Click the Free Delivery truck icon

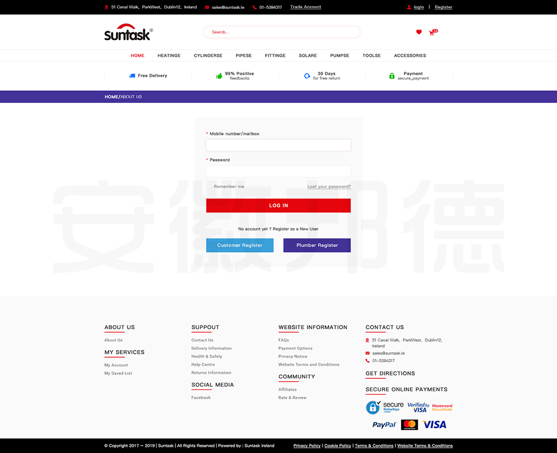coord(132,76)
